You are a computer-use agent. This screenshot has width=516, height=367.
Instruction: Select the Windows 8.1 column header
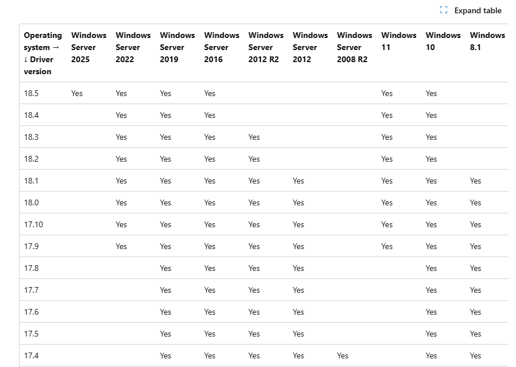point(487,41)
